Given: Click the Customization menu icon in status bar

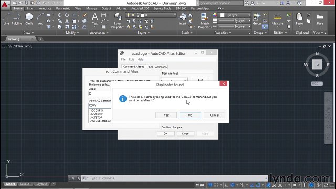Looking at the screenshot, I should point(332,185).
